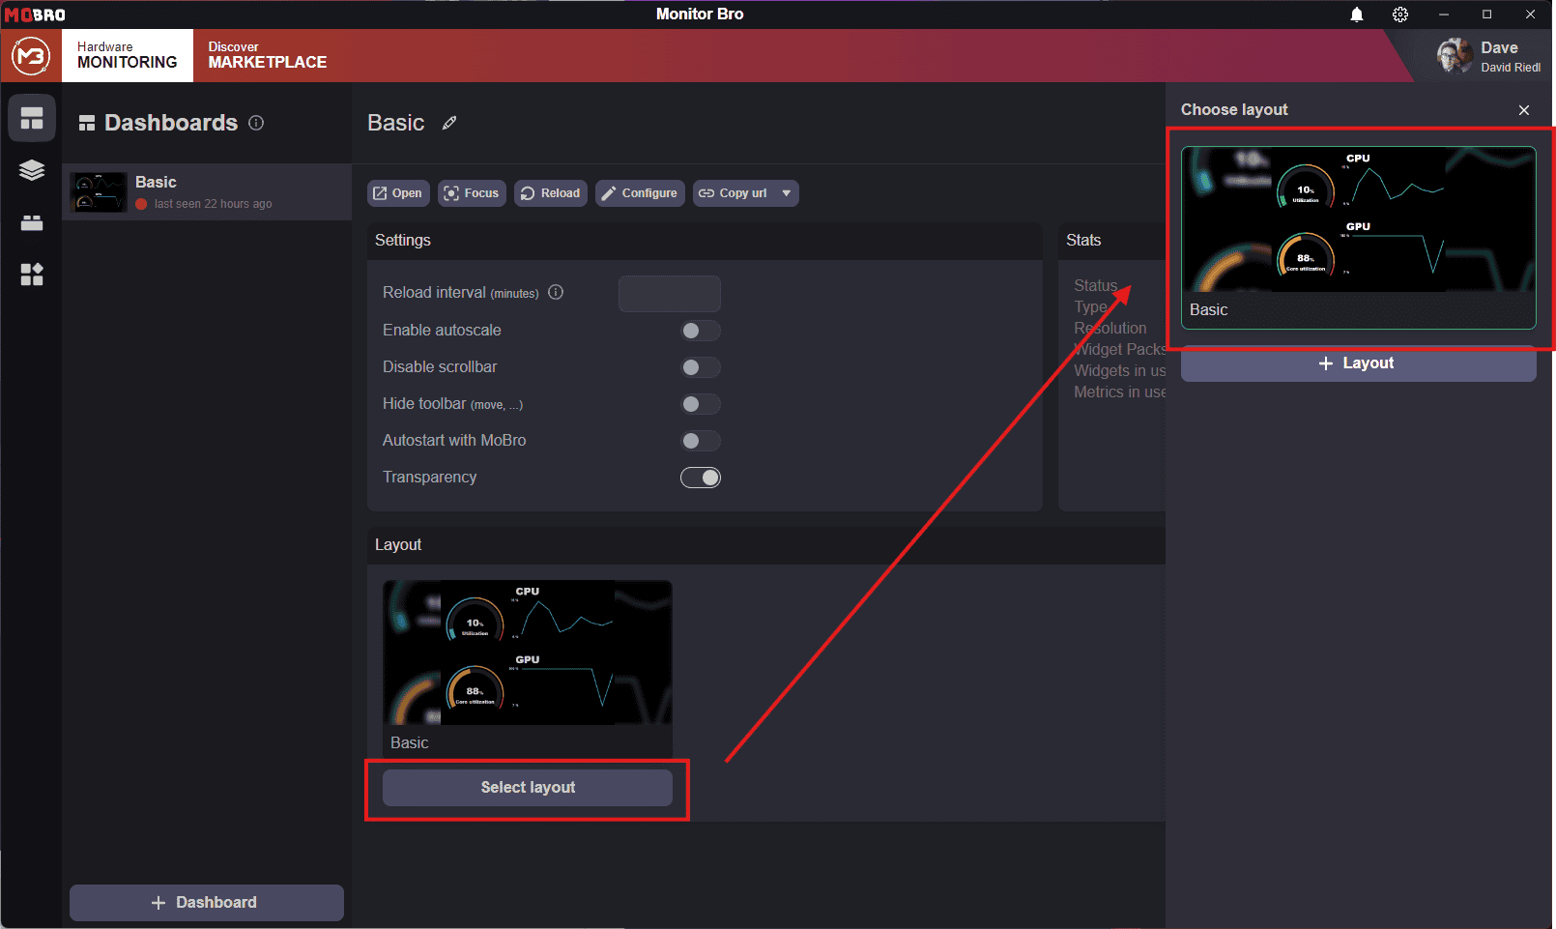Image resolution: width=1556 pixels, height=929 pixels.
Task: Toggle Autostart with MoBro switch
Action: [701, 441]
